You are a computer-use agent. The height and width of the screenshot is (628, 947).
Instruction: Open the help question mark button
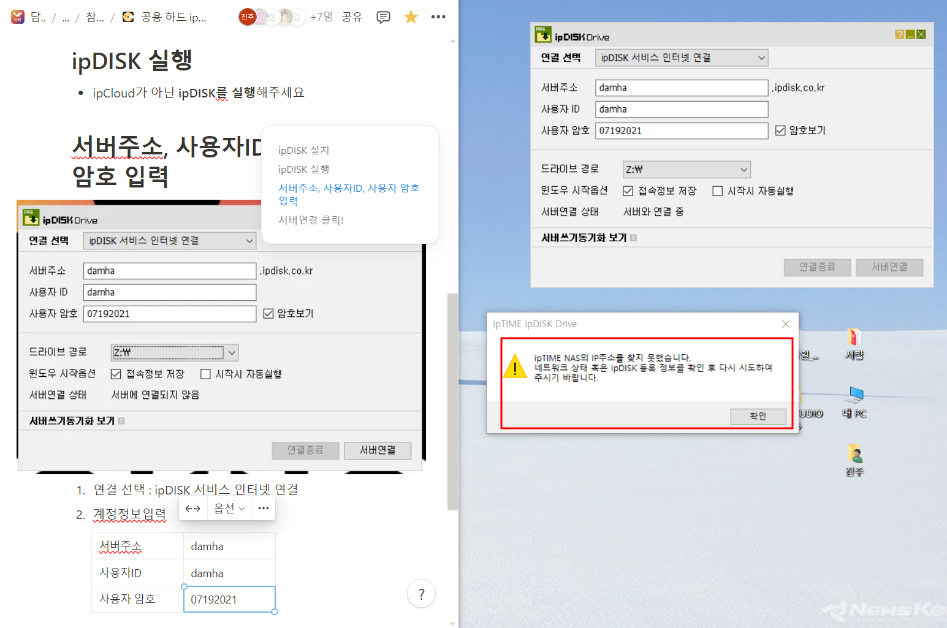421,594
